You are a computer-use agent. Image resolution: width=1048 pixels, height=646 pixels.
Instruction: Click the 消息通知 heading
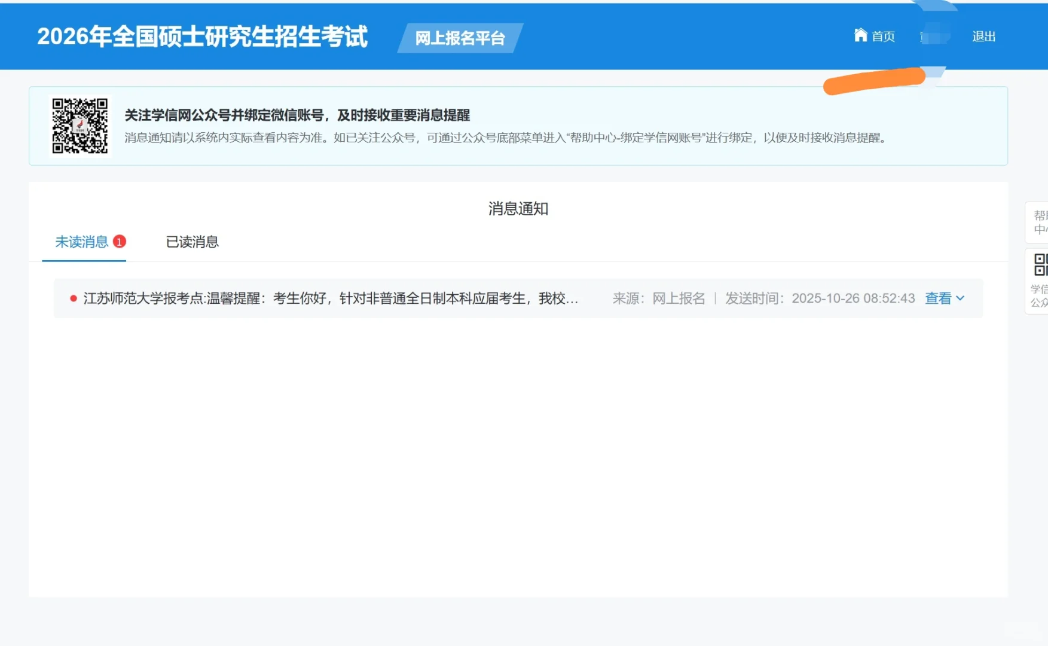tap(518, 209)
